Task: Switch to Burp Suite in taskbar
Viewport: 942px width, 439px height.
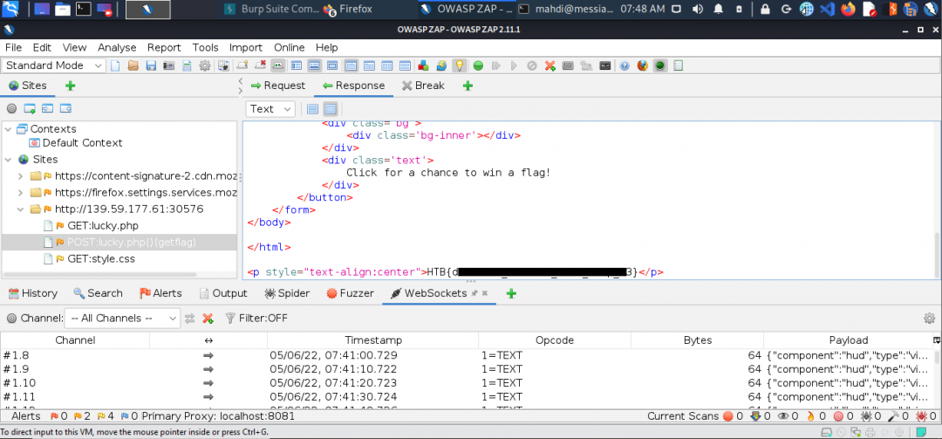Action: (x=270, y=9)
